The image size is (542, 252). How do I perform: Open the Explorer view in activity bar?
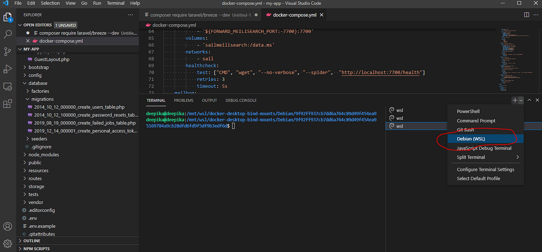(8, 17)
